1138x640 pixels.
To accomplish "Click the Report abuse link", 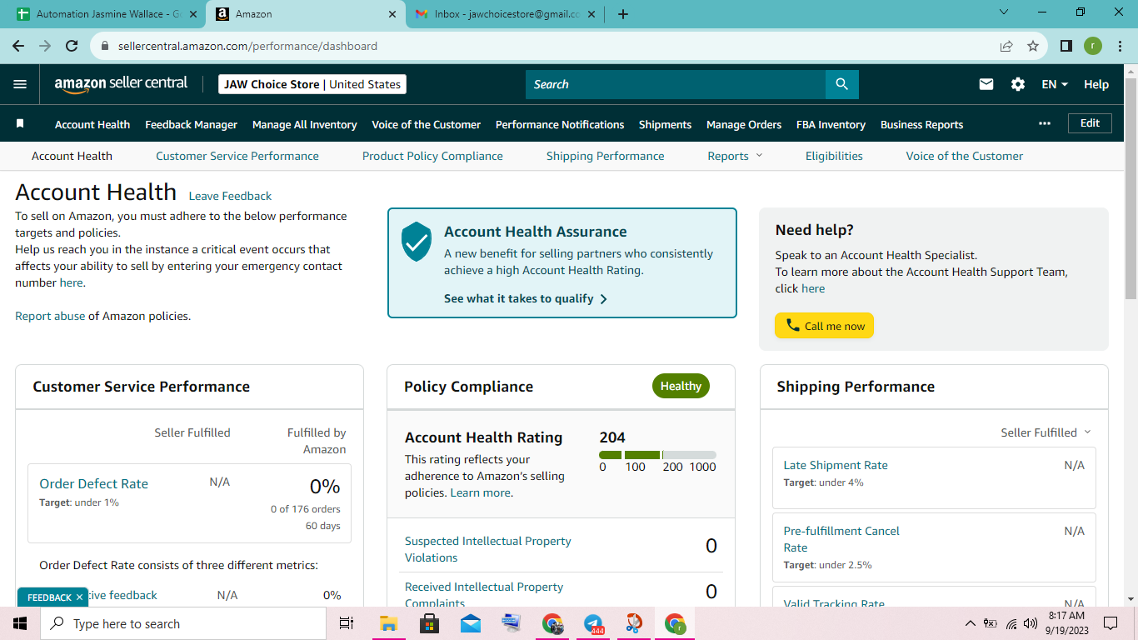I will [x=50, y=316].
